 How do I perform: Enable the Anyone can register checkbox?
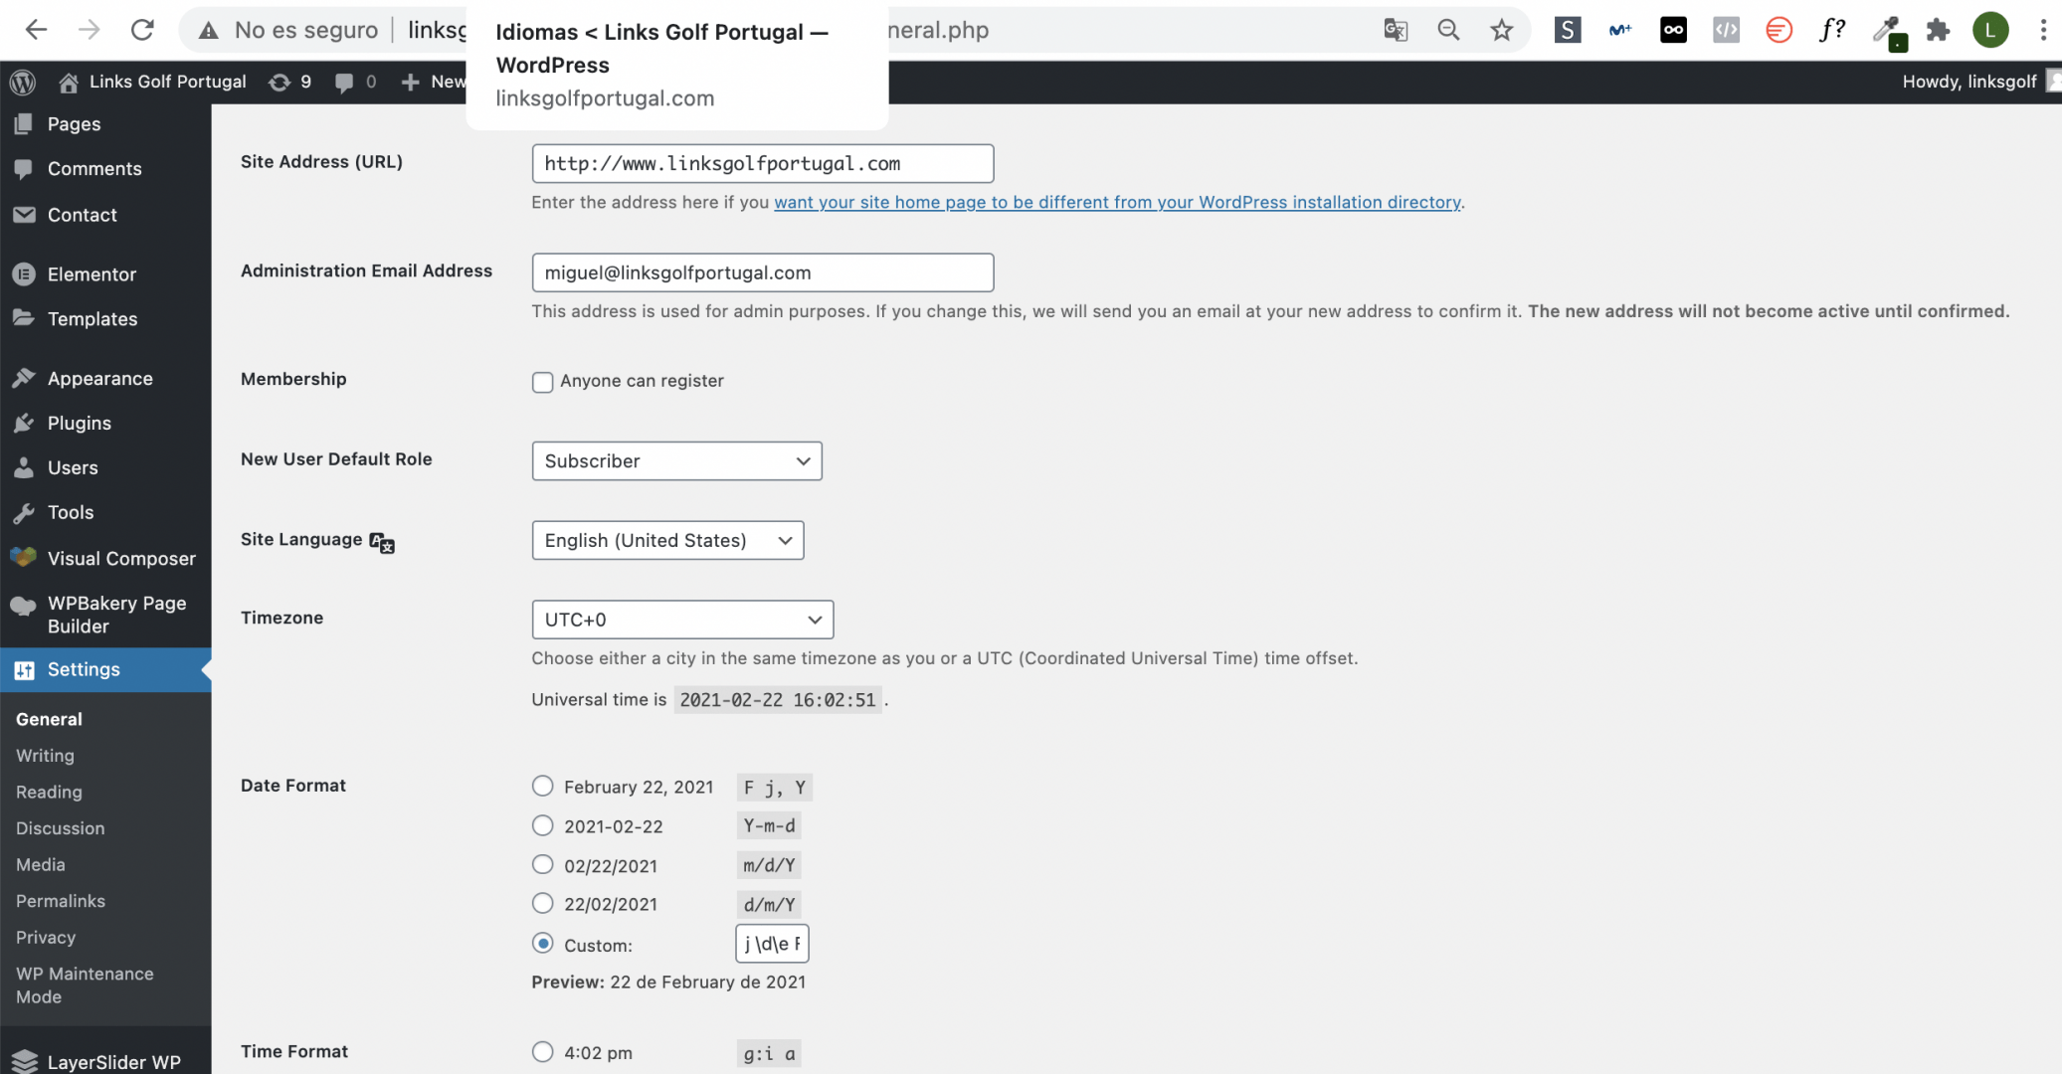[542, 382]
